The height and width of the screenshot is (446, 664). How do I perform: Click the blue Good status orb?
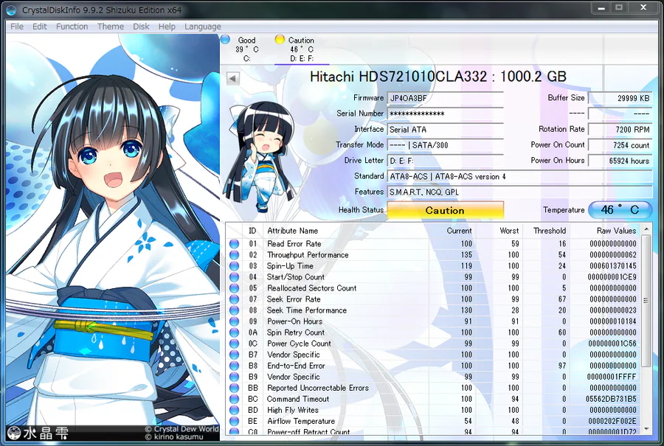[225, 40]
